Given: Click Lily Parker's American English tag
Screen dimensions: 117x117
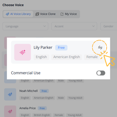Looking at the screenshot, I should (67, 57).
